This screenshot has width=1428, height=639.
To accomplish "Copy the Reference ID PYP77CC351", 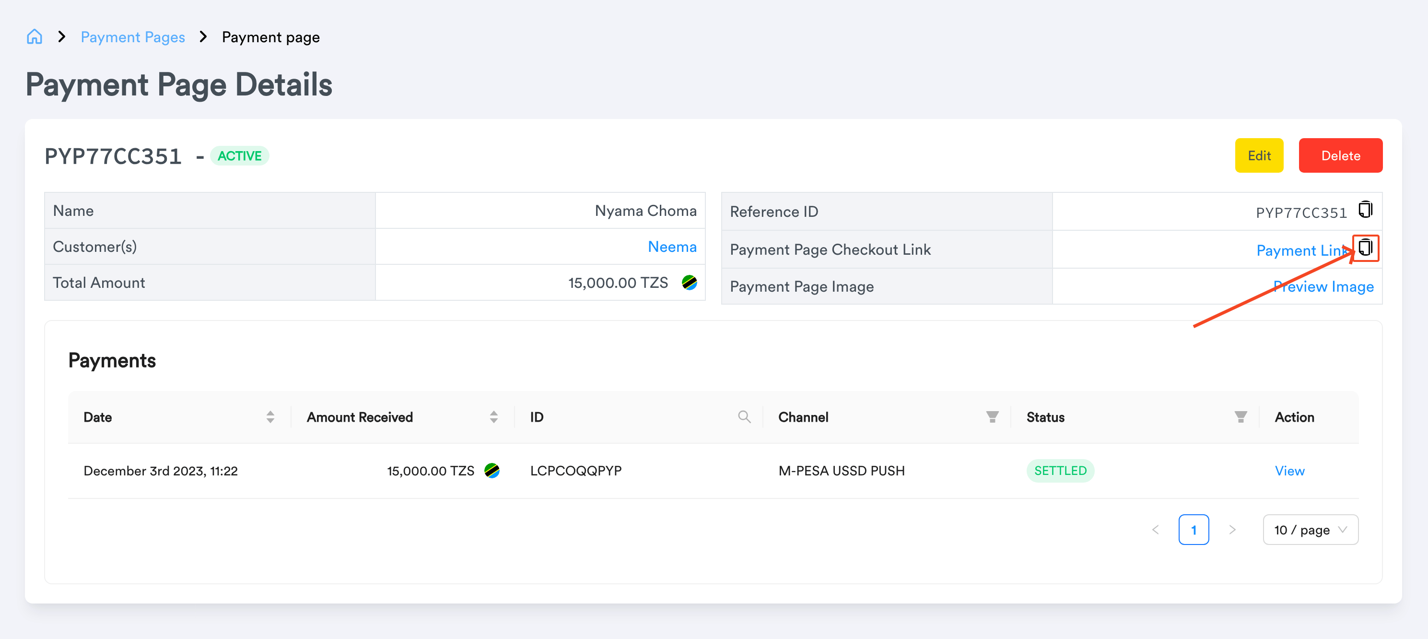I will [x=1365, y=210].
